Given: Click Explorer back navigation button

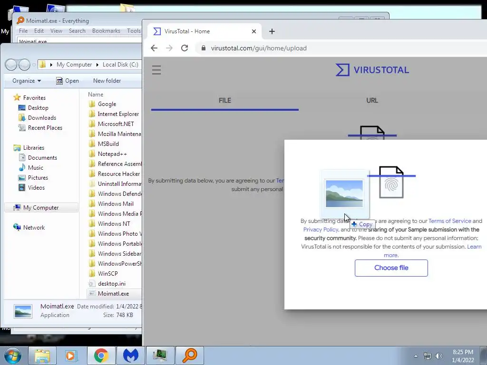Looking at the screenshot, I should 11,65.
